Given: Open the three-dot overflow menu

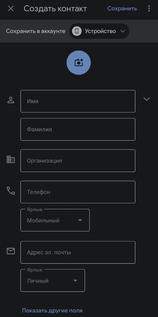Looking at the screenshot, I should pyautogui.click(x=149, y=9).
